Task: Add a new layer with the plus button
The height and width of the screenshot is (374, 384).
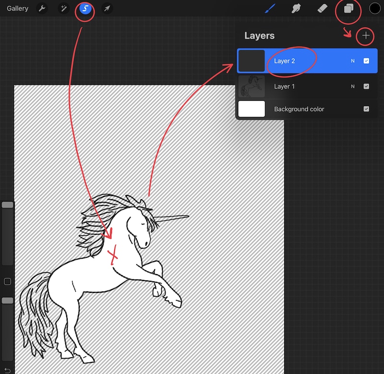Action: [x=365, y=36]
